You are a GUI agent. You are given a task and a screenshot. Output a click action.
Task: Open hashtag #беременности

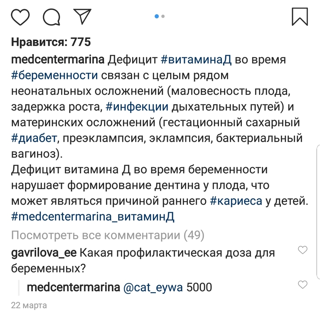pos(54,75)
